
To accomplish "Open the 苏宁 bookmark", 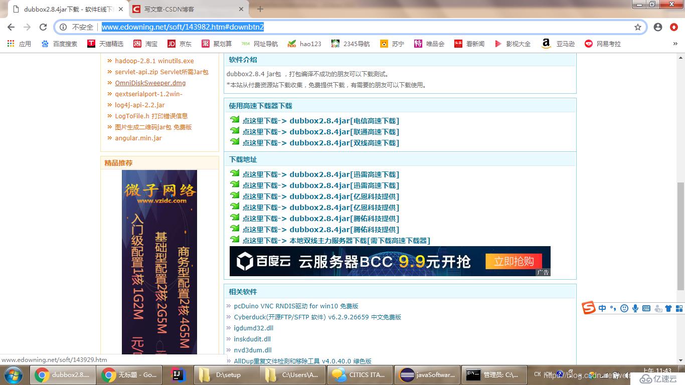I will pyautogui.click(x=392, y=44).
